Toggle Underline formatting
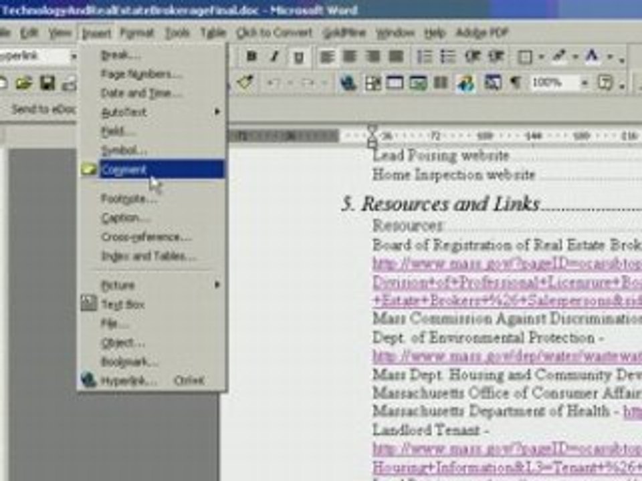The width and height of the screenshot is (642, 481). (298, 57)
